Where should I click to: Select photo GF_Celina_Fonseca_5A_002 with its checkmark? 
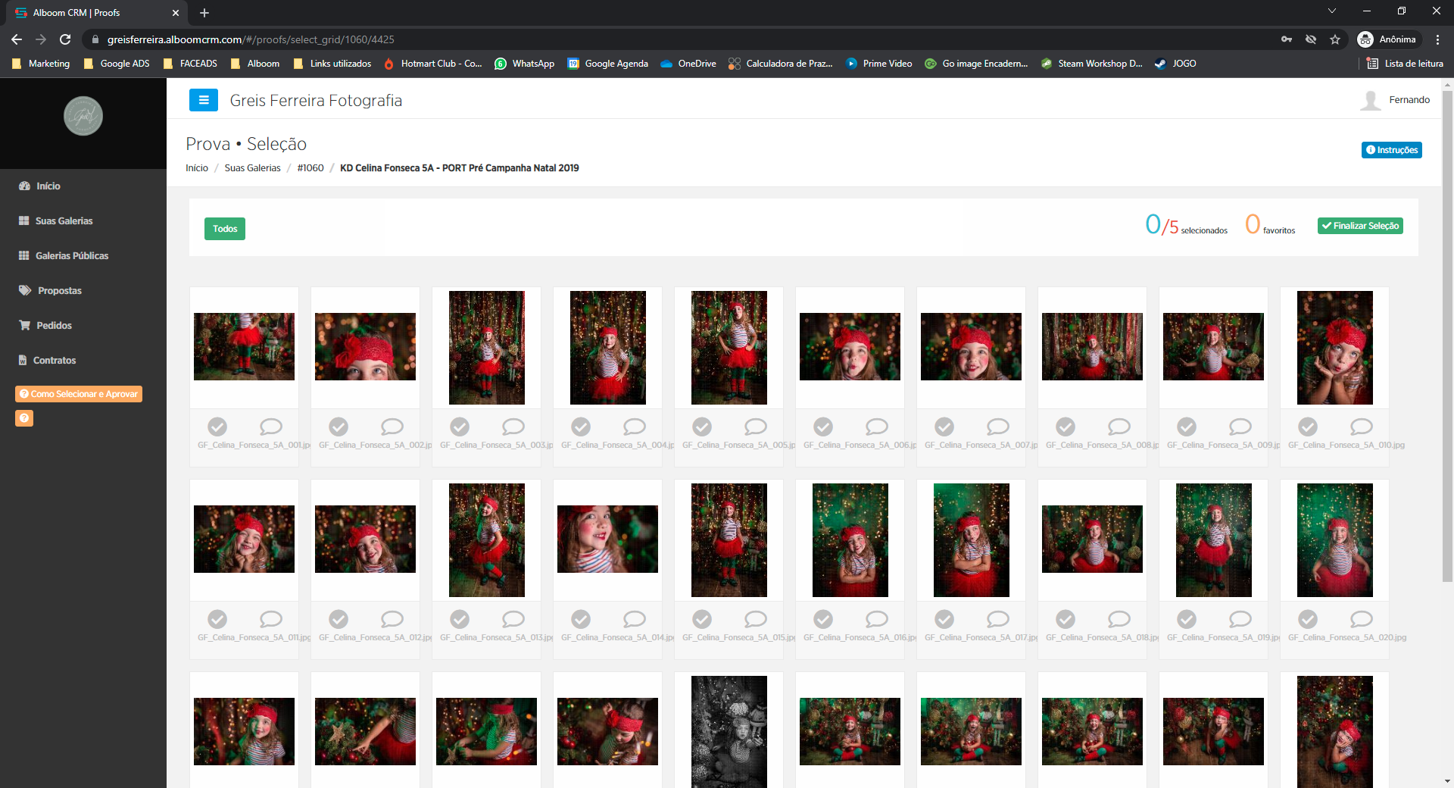click(x=339, y=427)
